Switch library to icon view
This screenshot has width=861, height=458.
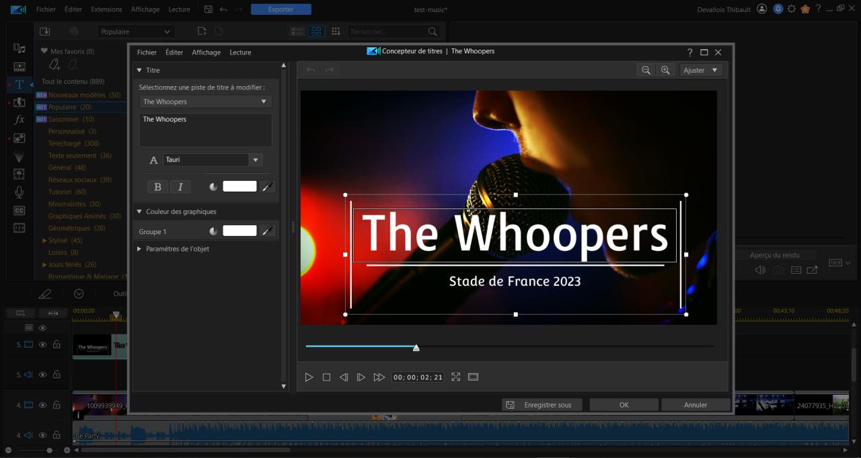coord(316,32)
